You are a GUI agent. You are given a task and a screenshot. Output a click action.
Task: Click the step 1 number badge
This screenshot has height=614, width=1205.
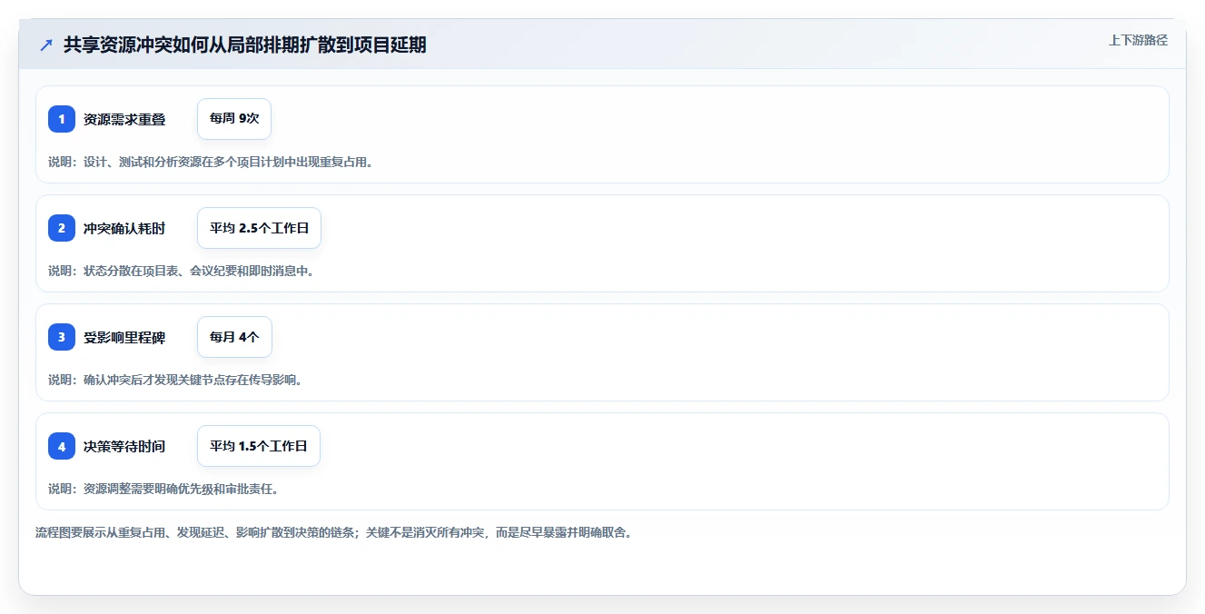[62, 119]
